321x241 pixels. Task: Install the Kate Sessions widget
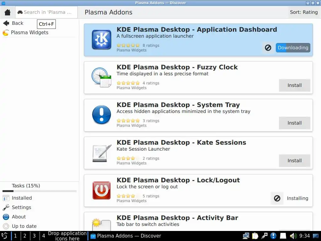pyautogui.click(x=294, y=161)
